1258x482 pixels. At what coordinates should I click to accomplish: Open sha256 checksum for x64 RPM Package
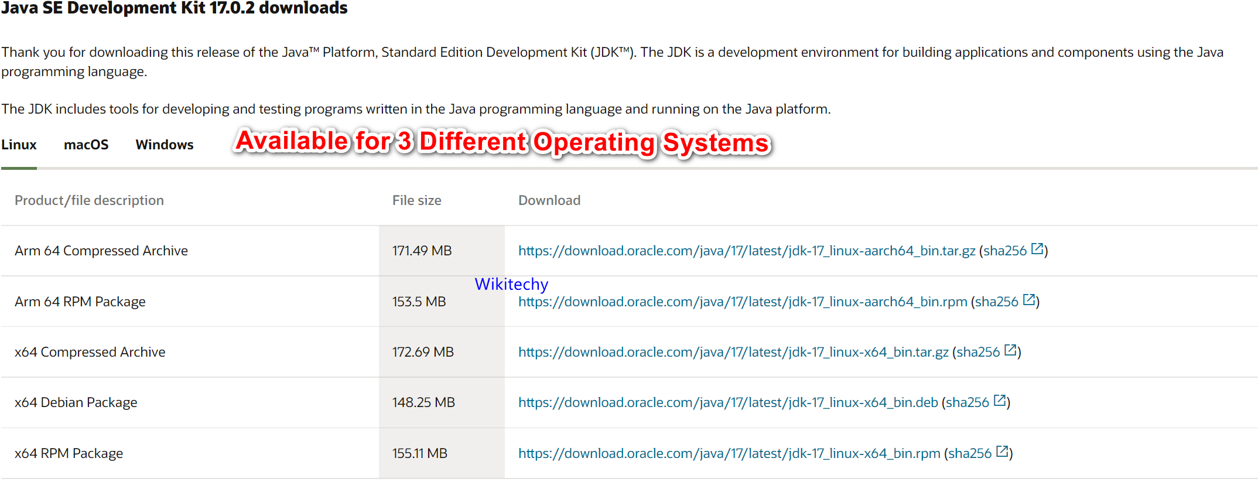[969, 453]
